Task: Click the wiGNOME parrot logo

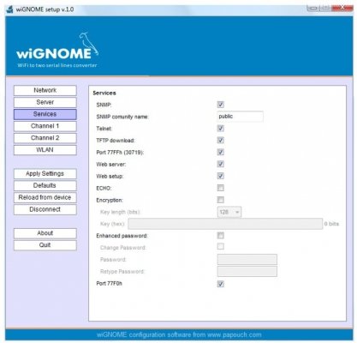Action: (x=88, y=44)
